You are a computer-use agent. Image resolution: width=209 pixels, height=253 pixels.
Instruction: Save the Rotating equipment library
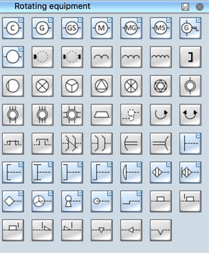point(185,7)
